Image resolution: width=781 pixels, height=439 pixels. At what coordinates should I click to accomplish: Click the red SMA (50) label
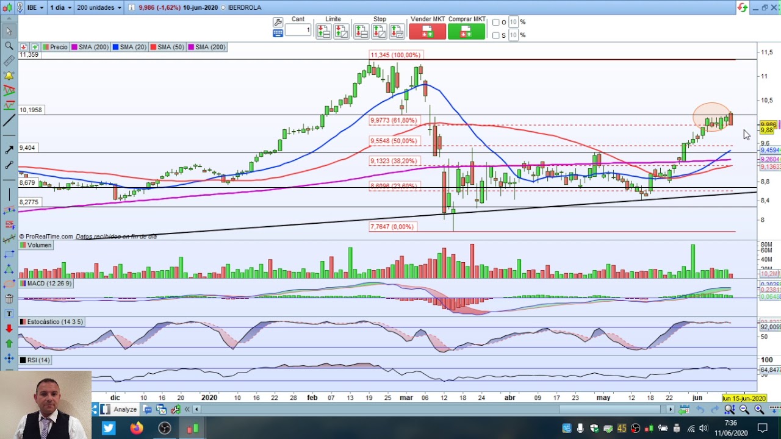click(167, 47)
